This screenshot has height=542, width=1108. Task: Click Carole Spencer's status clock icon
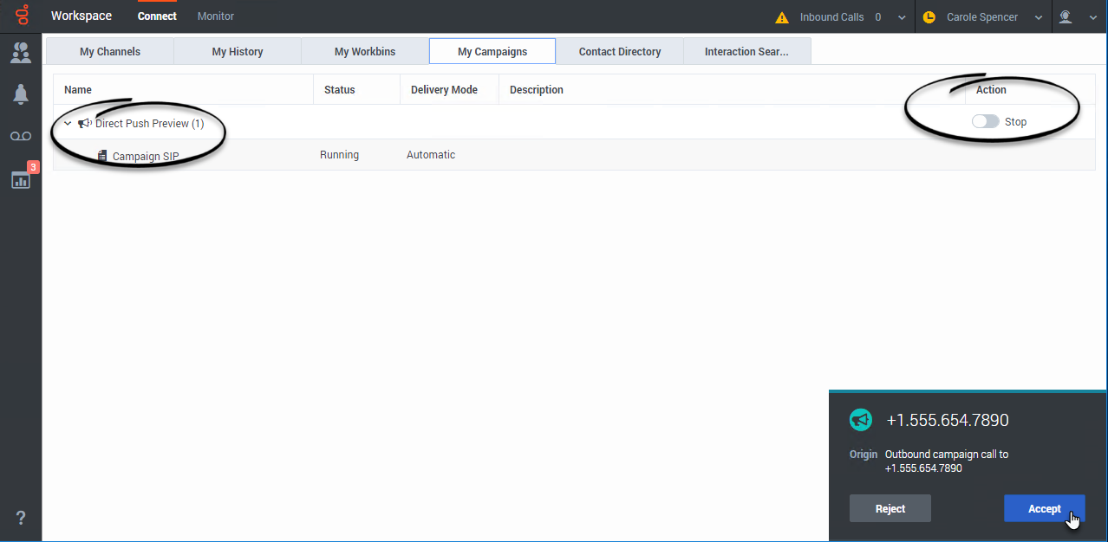929,17
